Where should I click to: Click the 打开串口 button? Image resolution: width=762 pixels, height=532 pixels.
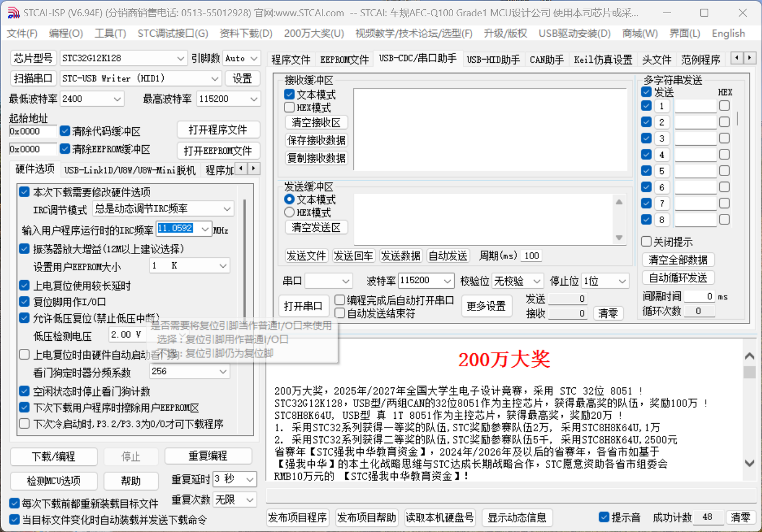(x=303, y=306)
